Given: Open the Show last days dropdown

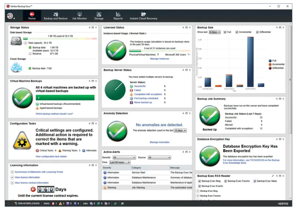Looking at the screenshot, I should click(215, 32).
